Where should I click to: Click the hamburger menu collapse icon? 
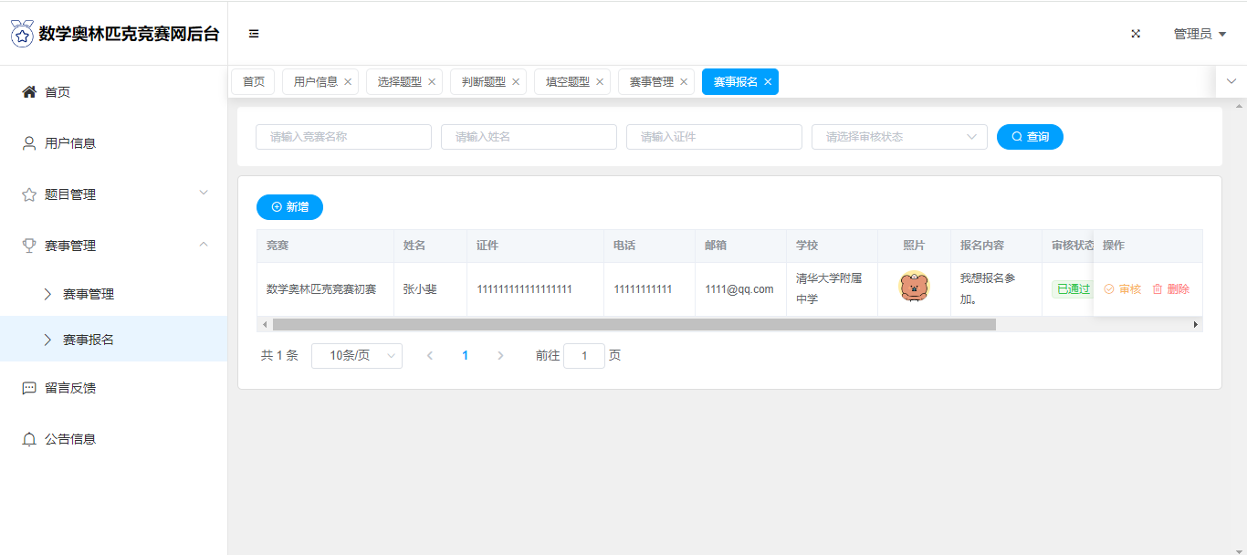tap(254, 34)
